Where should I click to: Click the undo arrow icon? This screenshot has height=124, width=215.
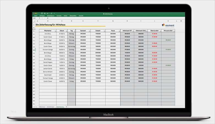pos(48,13)
